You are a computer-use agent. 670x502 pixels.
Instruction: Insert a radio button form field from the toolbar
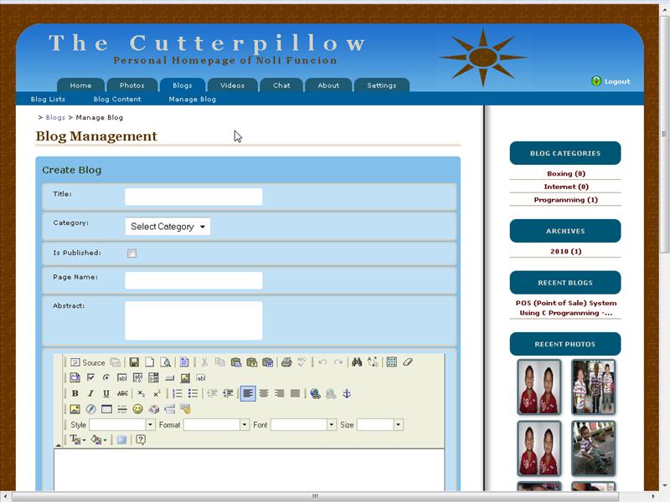click(x=106, y=378)
